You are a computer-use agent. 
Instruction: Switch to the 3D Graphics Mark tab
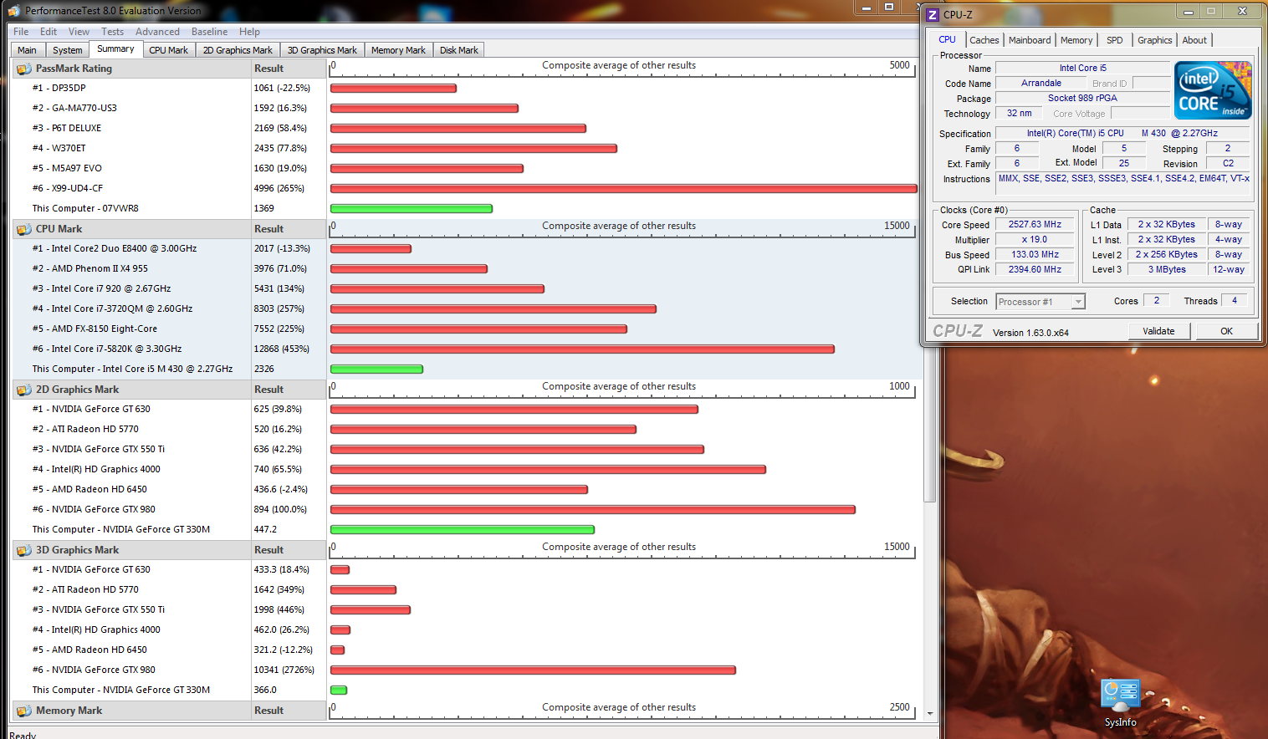click(322, 50)
